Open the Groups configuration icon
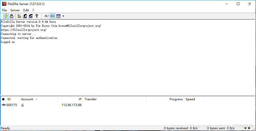Screen dimensions: 256x131 click(x=31, y=16)
